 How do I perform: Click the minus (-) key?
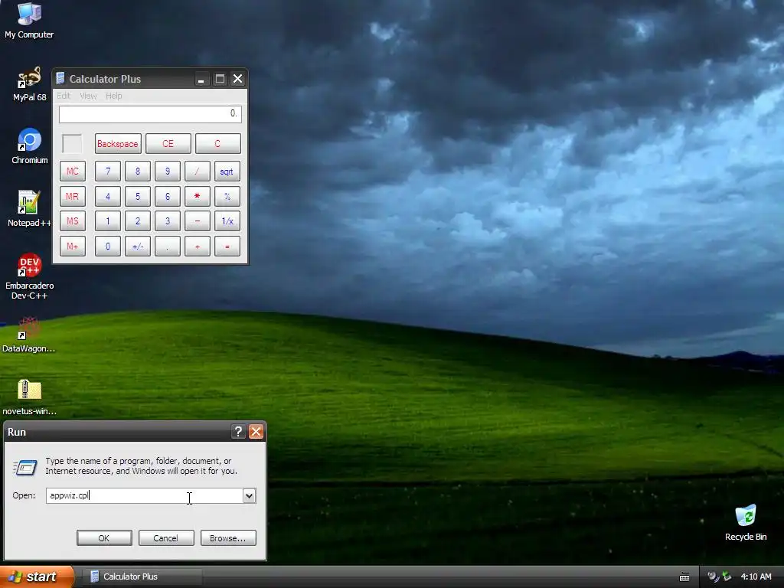pyautogui.click(x=197, y=221)
